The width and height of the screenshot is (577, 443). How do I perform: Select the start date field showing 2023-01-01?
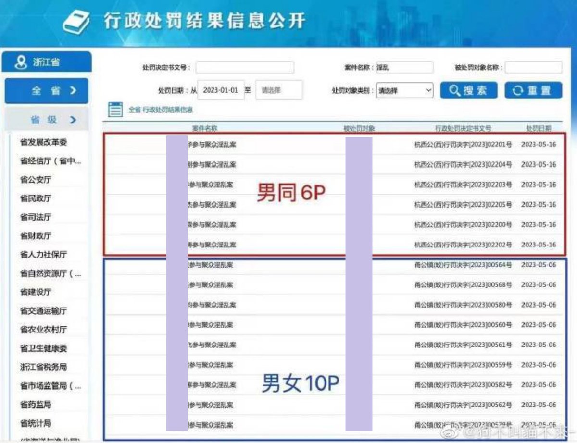pos(221,90)
